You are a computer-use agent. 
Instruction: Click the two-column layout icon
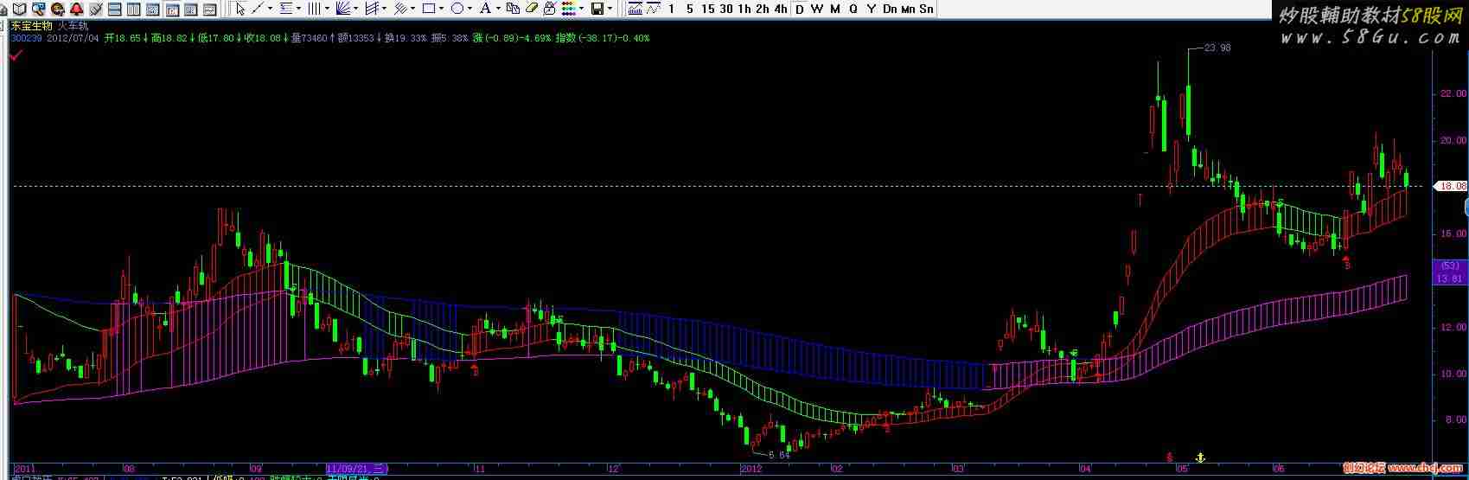[x=133, y=9]
